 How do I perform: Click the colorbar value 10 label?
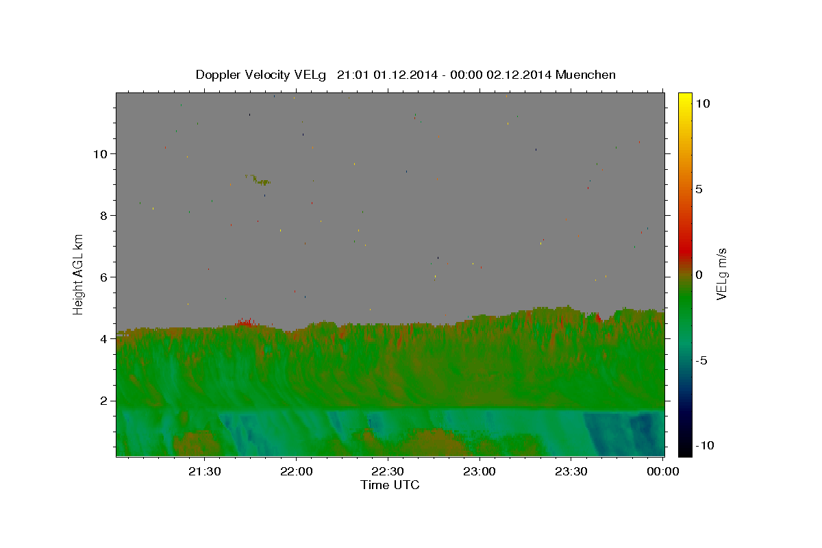click(702, 103)
